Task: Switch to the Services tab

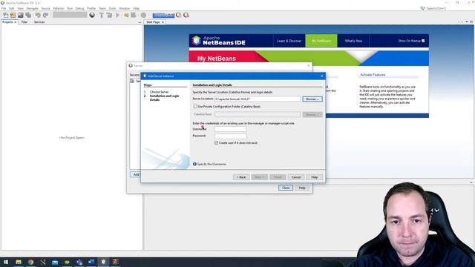Action: click(x=39, y=22)
